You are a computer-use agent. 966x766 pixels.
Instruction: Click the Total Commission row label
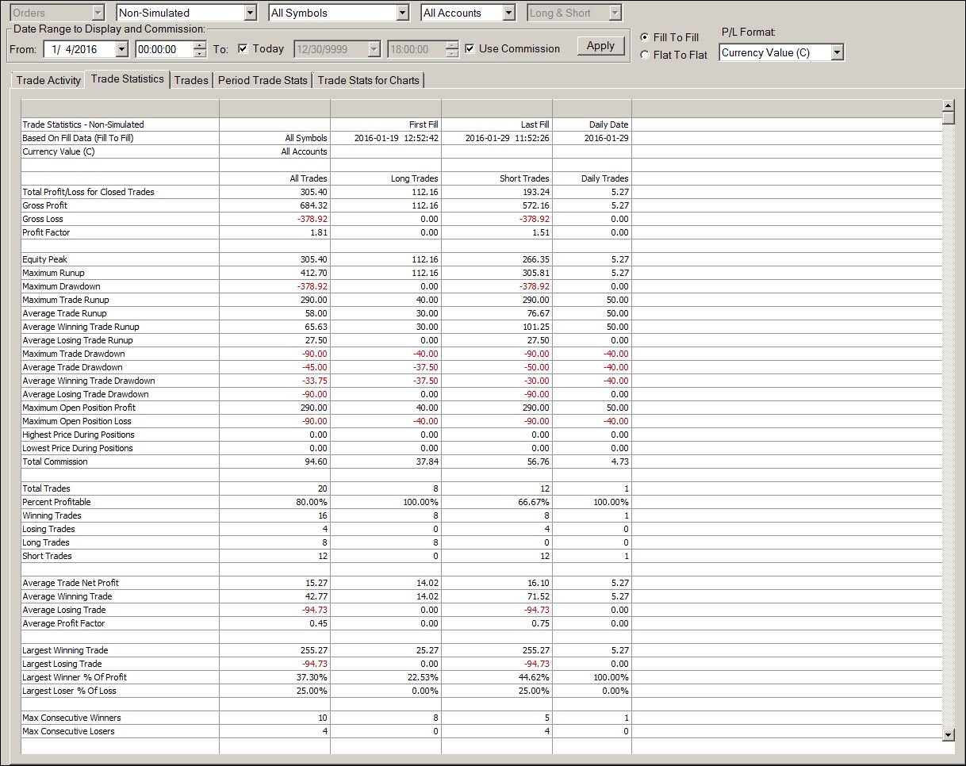point(55,462)
